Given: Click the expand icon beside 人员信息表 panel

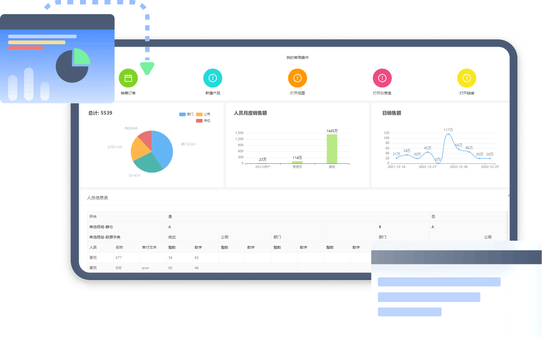Looking at the screenshot, I should pyautogui.click(x=508, y=195).
